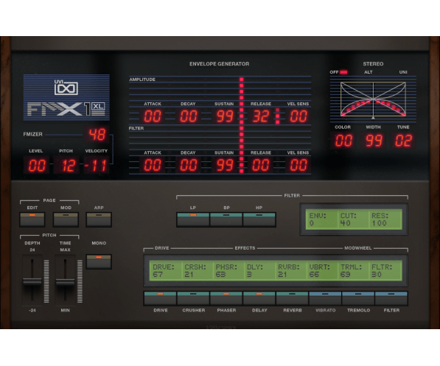Viewport: 440px width, 366px height.
Task: Click the amplitude RELEASE value 32
Action: 261,116
